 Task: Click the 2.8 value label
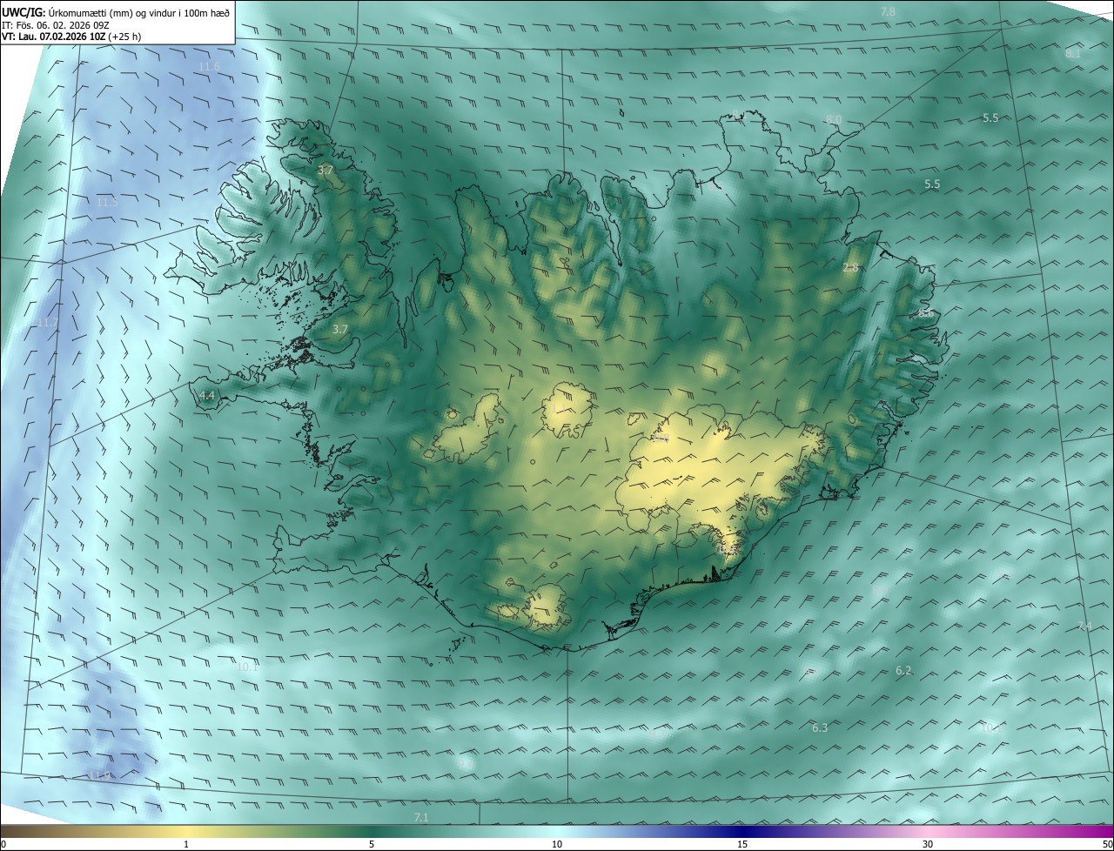[851, 268]
